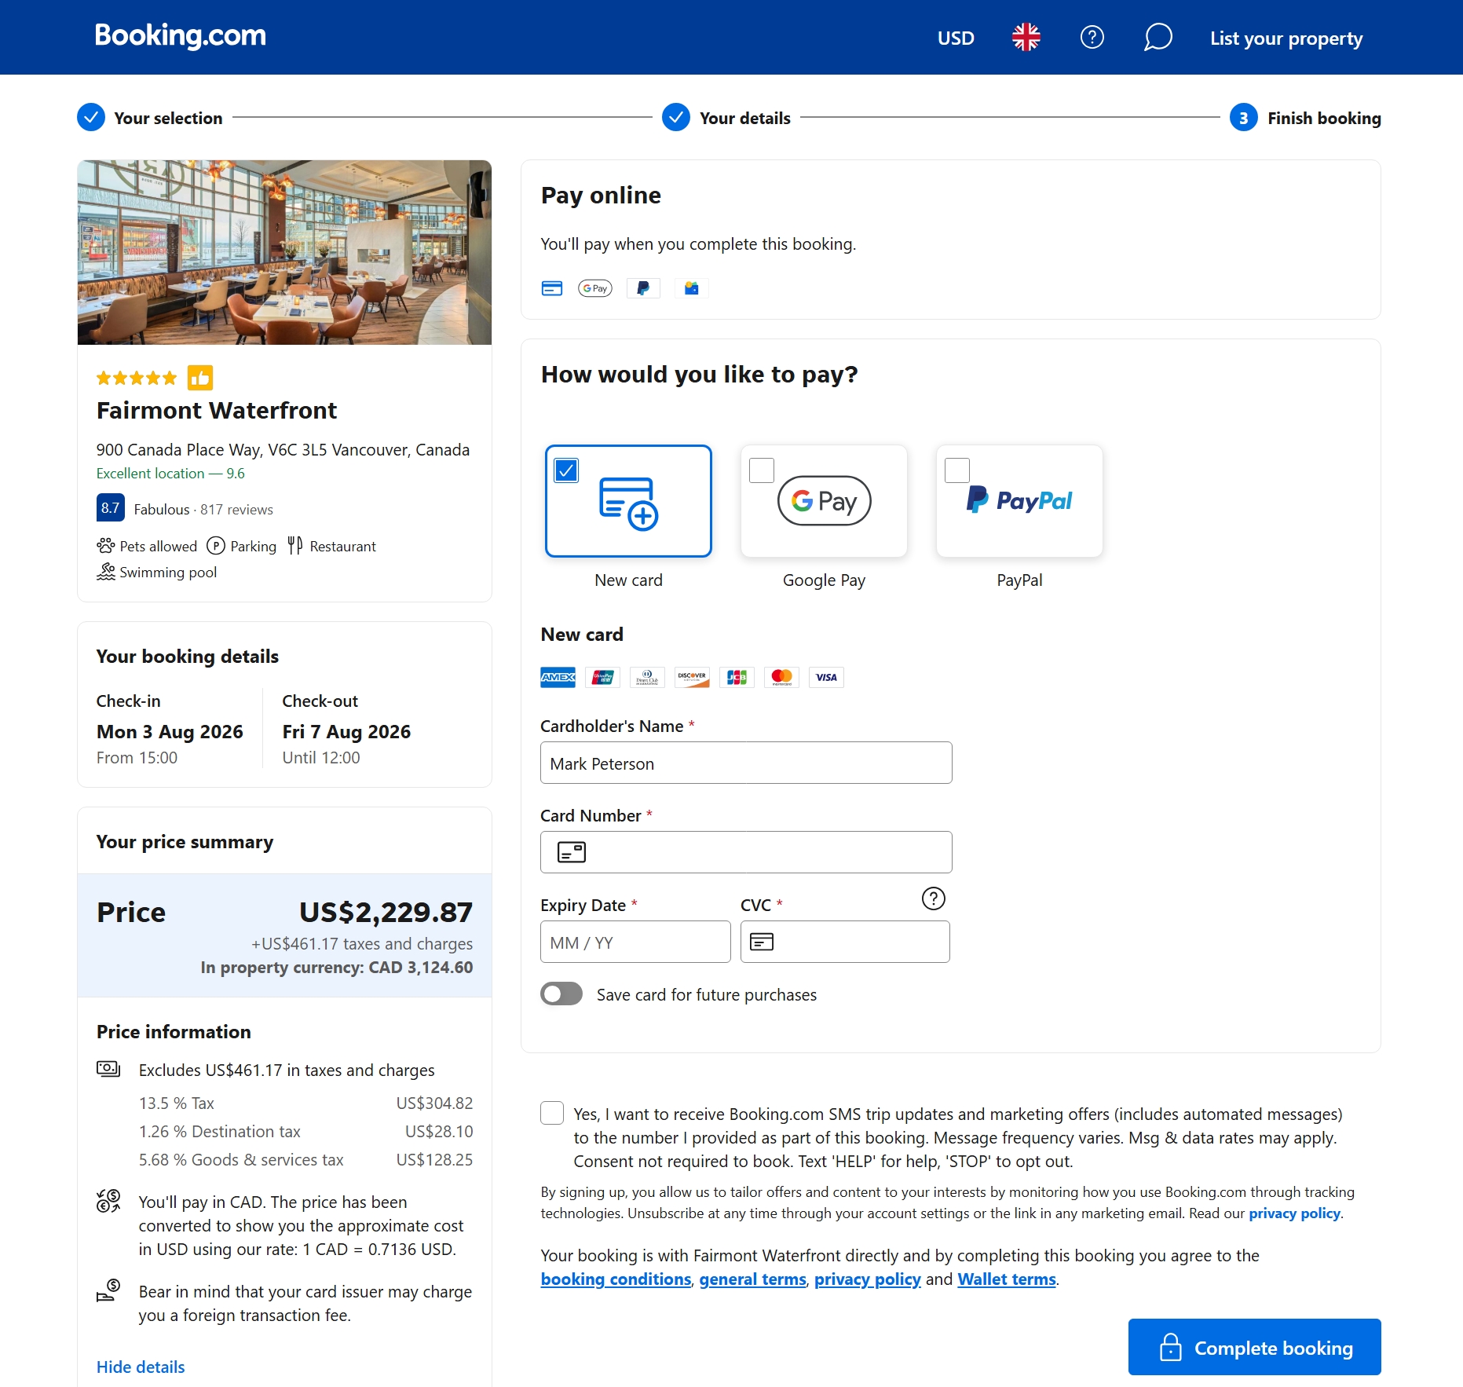The width and height of the screenshot is (1463, 1387).
Task: Click the Finish booking step indicator
Action: coord(1305,118)
